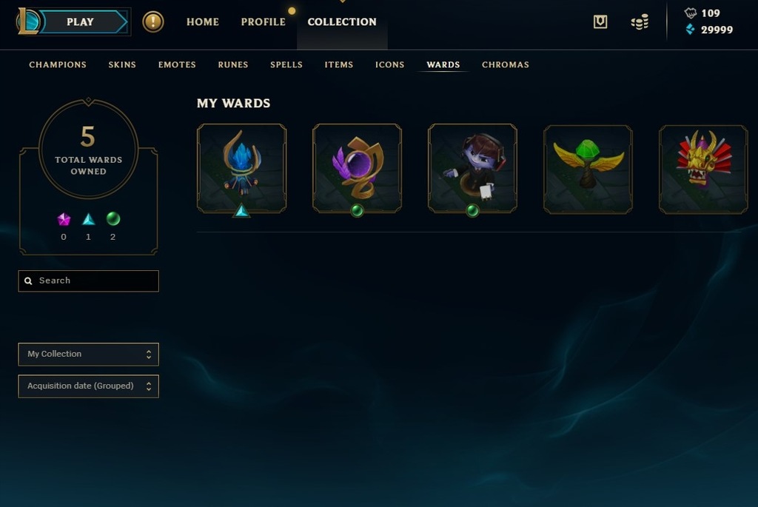The width and height of the screenshot is (758, 507).
Task: Open the store coins icon
Action: click(640, 21)
